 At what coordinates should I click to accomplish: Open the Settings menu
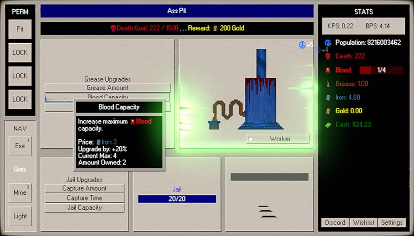392,223
